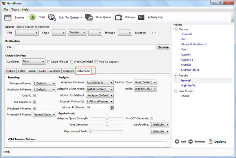Open the Container Mp4 dropdown
The image size is (236, 158).
33,61
